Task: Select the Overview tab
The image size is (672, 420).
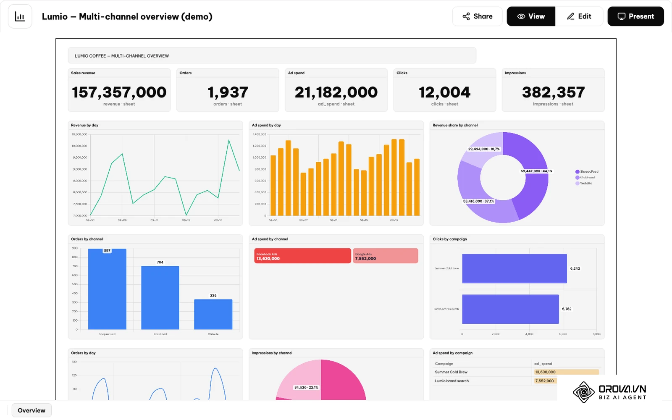Action: (31, 410)
